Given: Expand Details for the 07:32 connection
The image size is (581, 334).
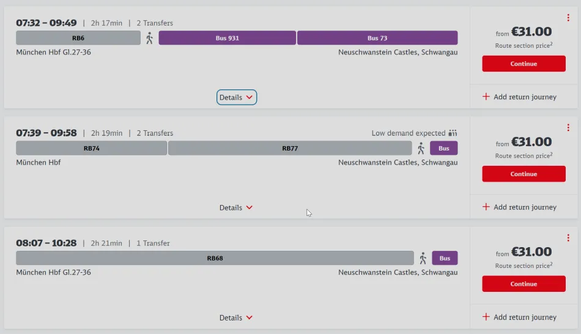Looking at the screenshot, I should (236, 97).
